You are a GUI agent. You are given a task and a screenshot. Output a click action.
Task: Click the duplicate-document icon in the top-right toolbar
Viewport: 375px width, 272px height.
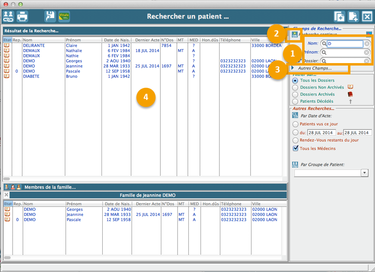pyautogui.click(x=339, y=16)
